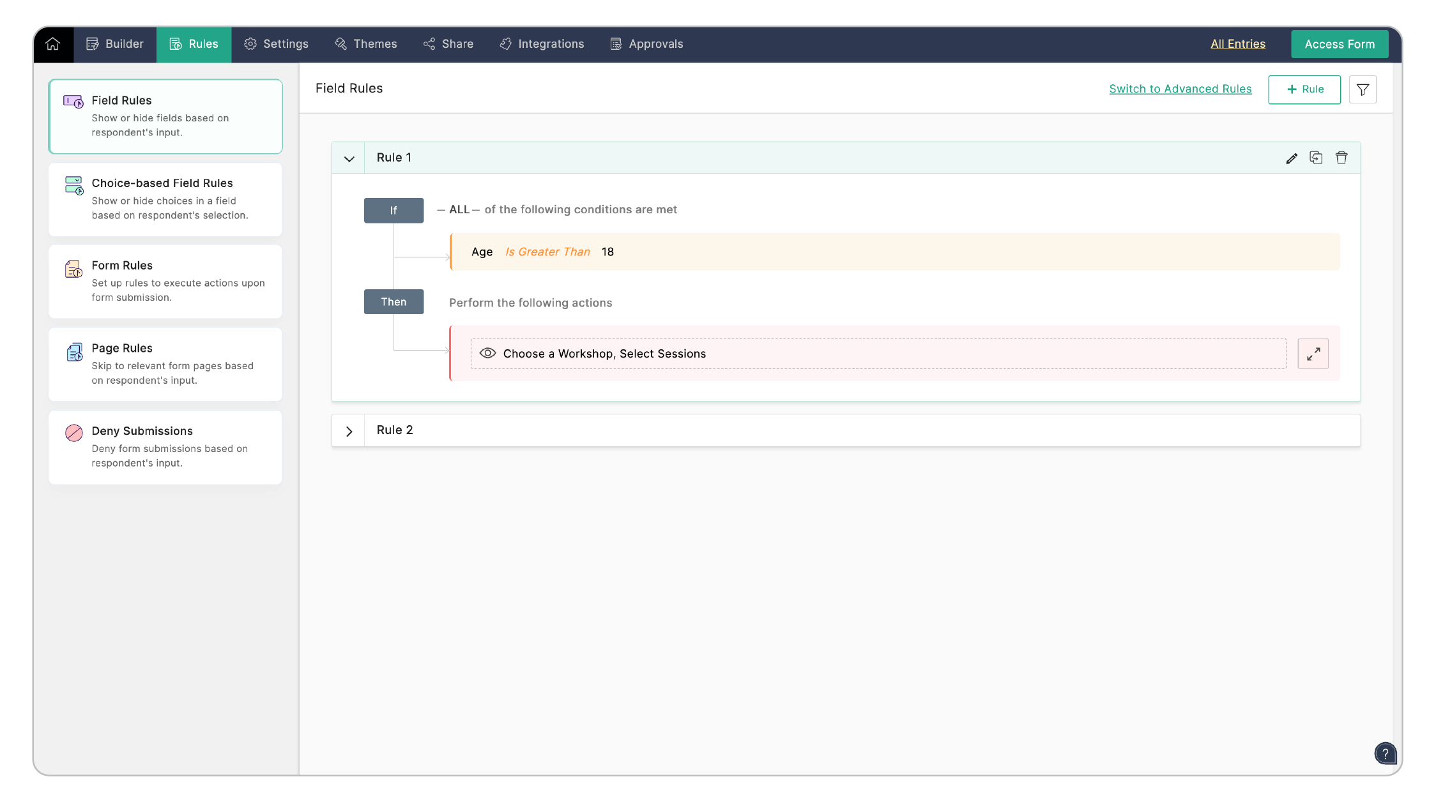This screenshot has width=1436, height=802.
Task: Open the filter funnel icon
Action: coord(1363,90)
